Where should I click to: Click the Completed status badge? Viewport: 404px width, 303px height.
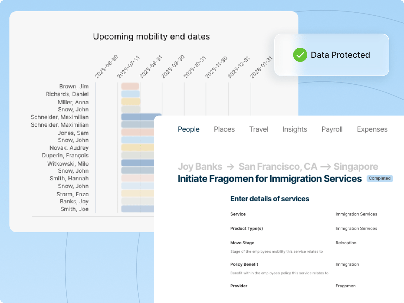coord(380,178)
